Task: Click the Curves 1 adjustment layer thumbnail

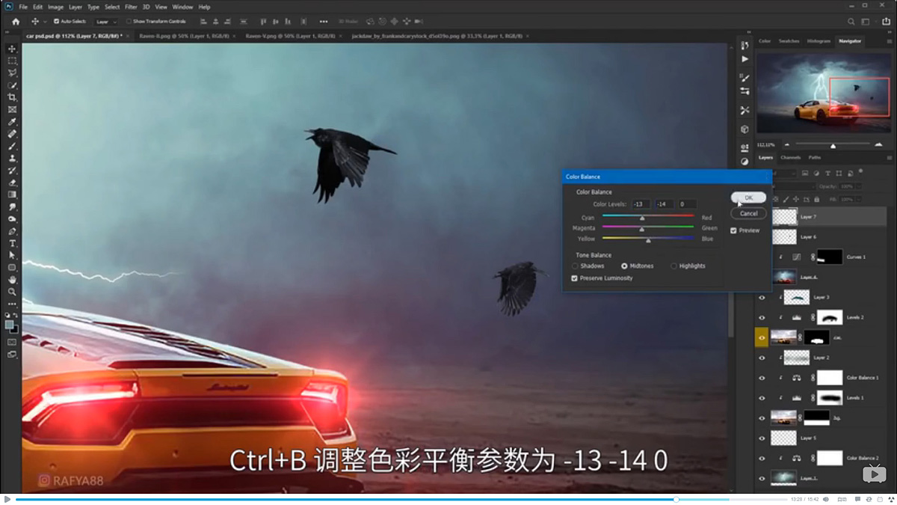Action: tap(795, 257)
